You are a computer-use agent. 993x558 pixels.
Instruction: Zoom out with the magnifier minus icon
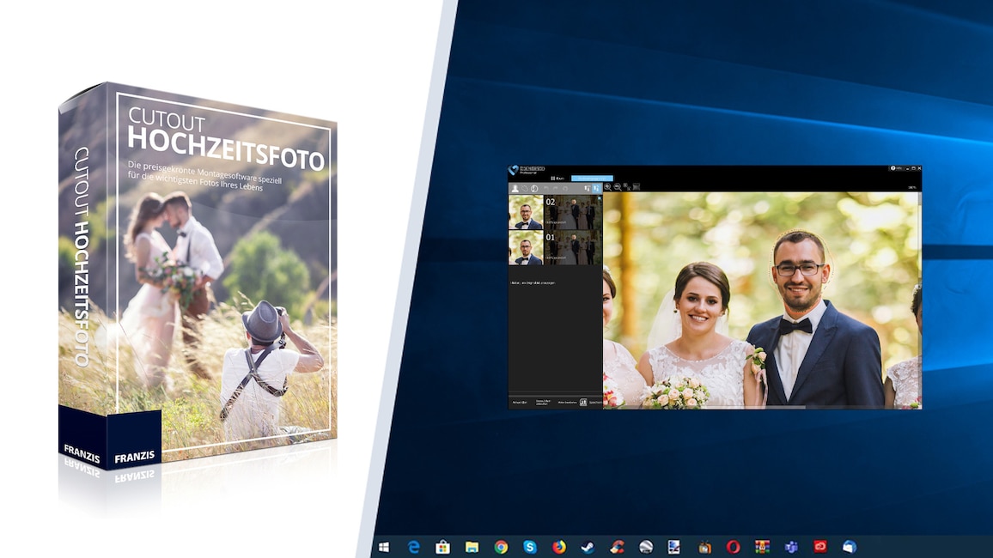click(618, 187)
